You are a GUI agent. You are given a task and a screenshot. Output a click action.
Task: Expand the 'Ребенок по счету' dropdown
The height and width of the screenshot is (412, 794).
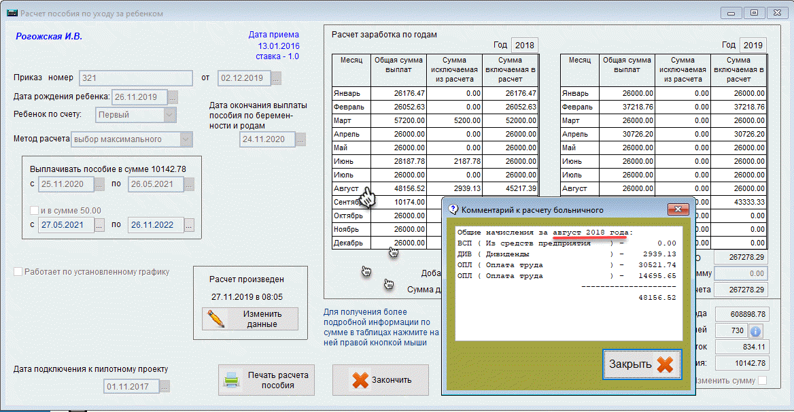169,115
